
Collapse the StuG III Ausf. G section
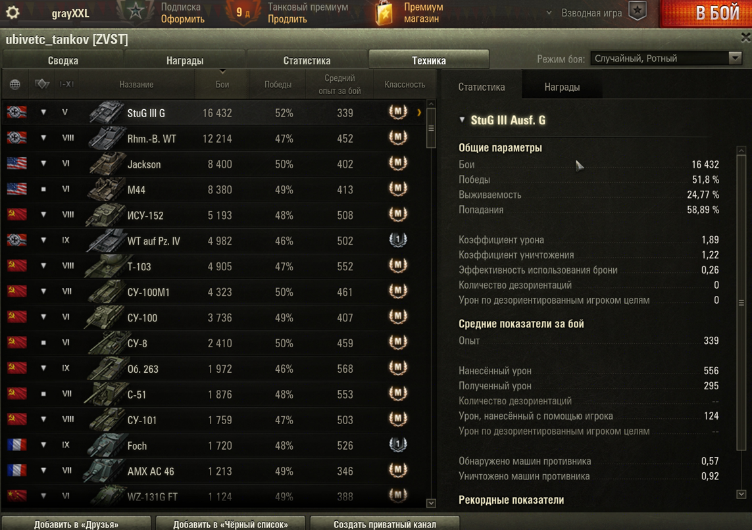(x=462, y=120)
